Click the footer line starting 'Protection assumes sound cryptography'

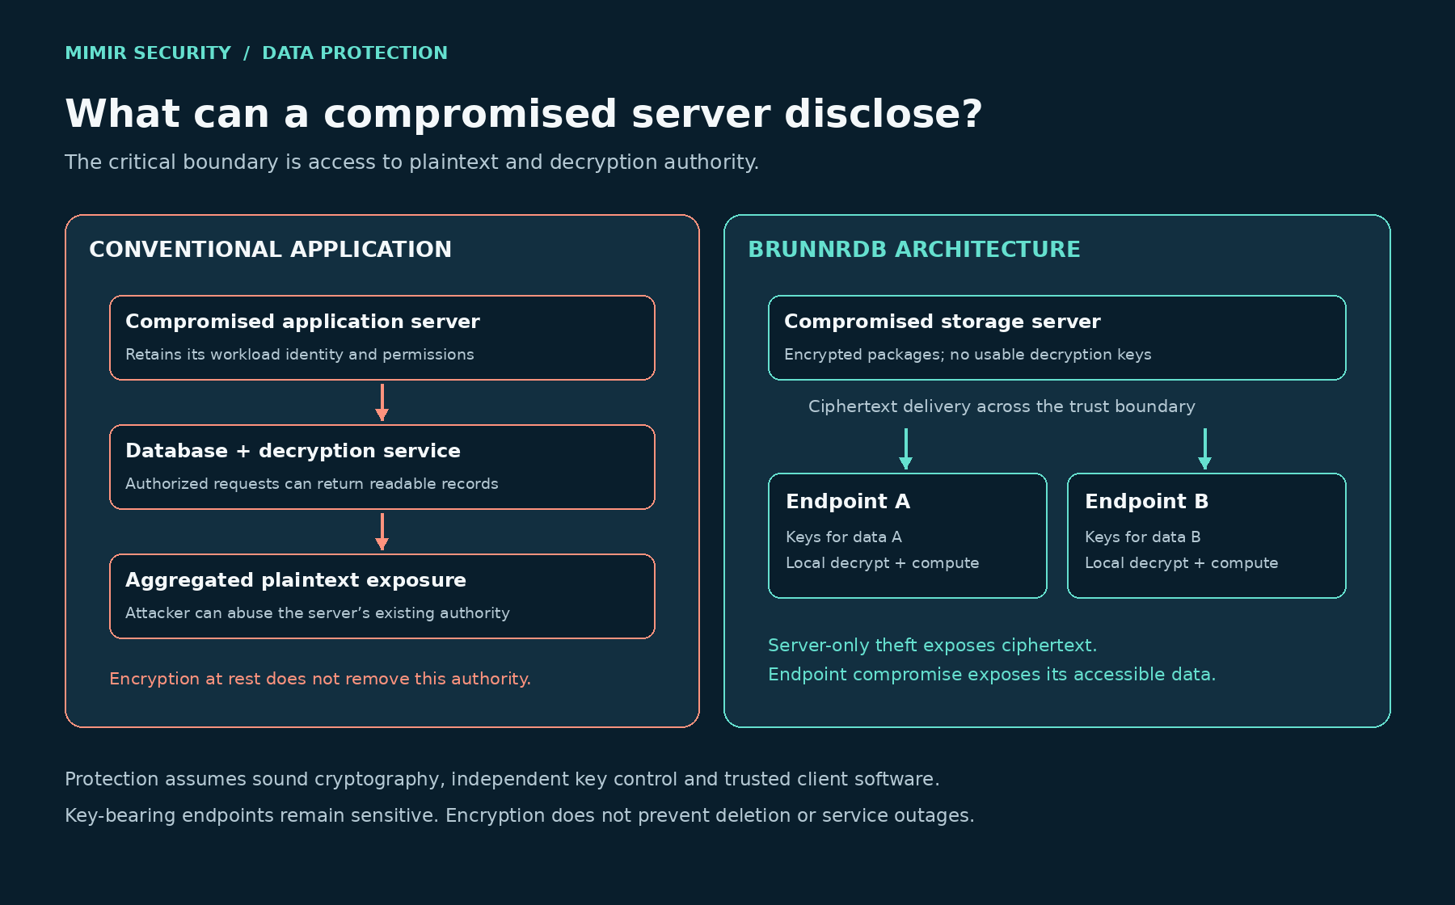[502, 780]
